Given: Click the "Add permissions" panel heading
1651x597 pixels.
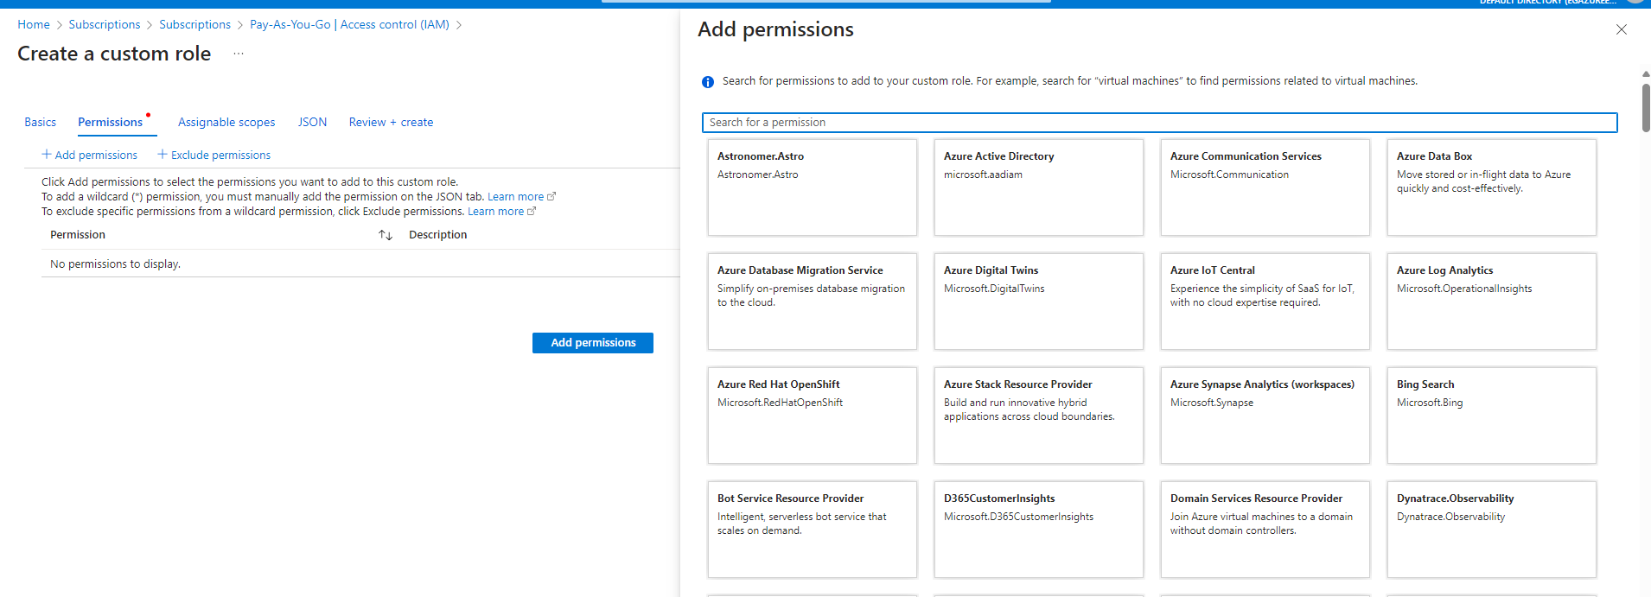Looking at the screenshot, I should tap(775, 29).
